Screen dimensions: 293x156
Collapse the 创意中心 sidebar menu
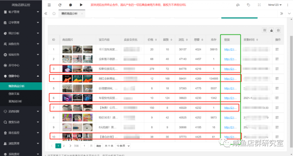click(21, 76)
